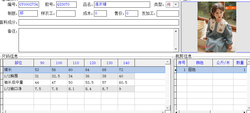The image size is (250, 113).
Task: Click the row indicator arrow in 裁剪信息
Action: tap(175, 70)
